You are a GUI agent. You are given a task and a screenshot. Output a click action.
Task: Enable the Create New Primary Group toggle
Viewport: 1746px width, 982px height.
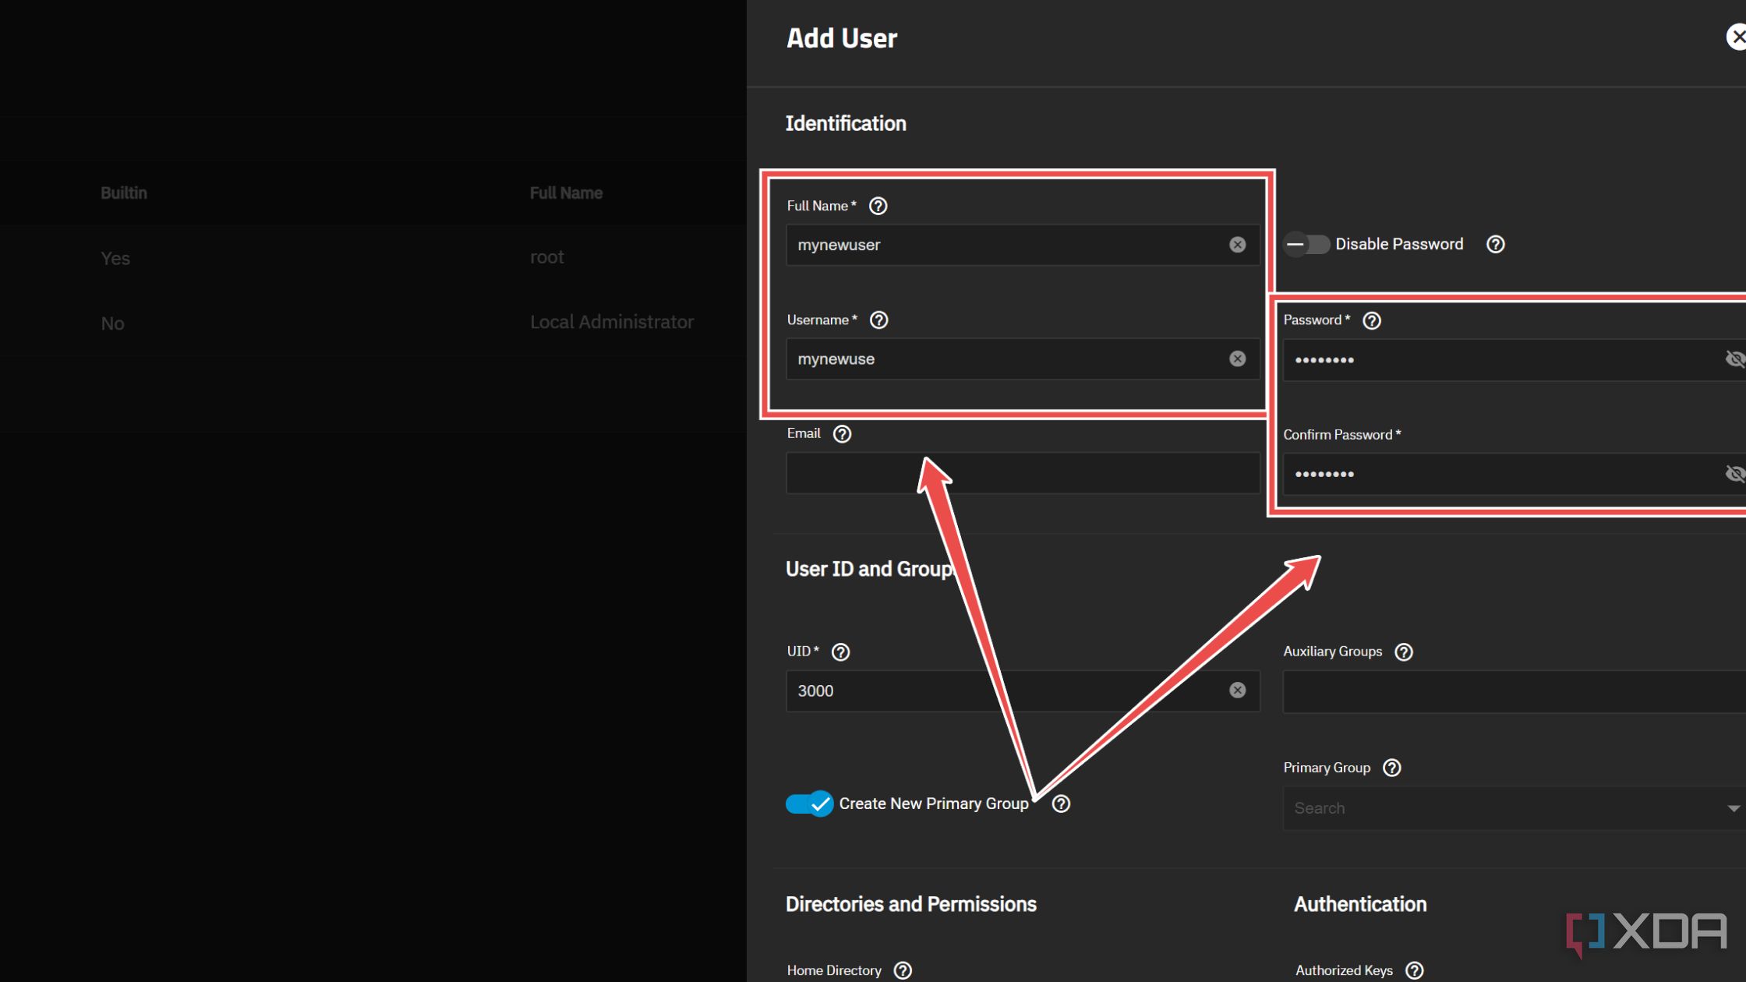coord(807,804)
